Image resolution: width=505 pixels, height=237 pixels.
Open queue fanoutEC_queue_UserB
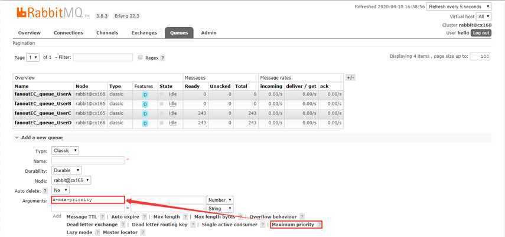point(43,104)
